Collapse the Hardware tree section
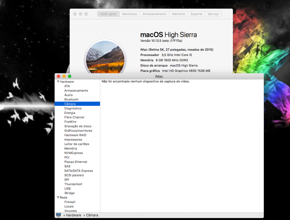This screenshot has width=290, height=220. coord(58,81)
